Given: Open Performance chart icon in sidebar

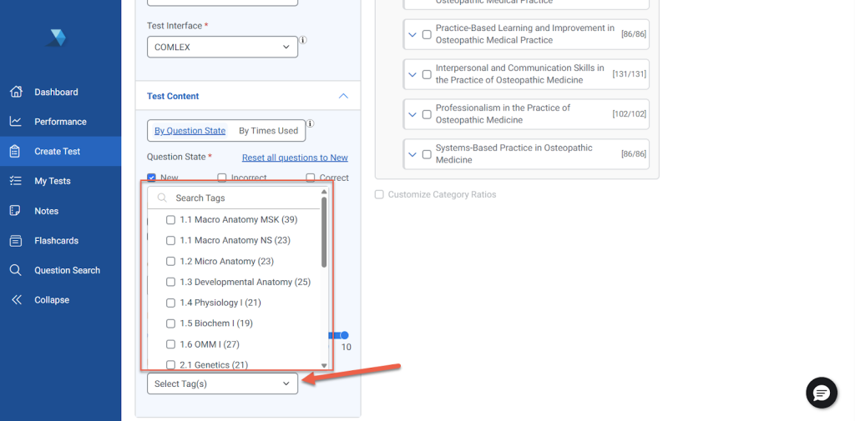Looking at the screenshot, I should (15, 122).
